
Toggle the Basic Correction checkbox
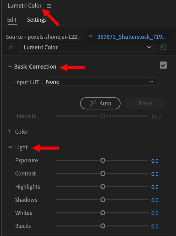[x=163, y=65]
